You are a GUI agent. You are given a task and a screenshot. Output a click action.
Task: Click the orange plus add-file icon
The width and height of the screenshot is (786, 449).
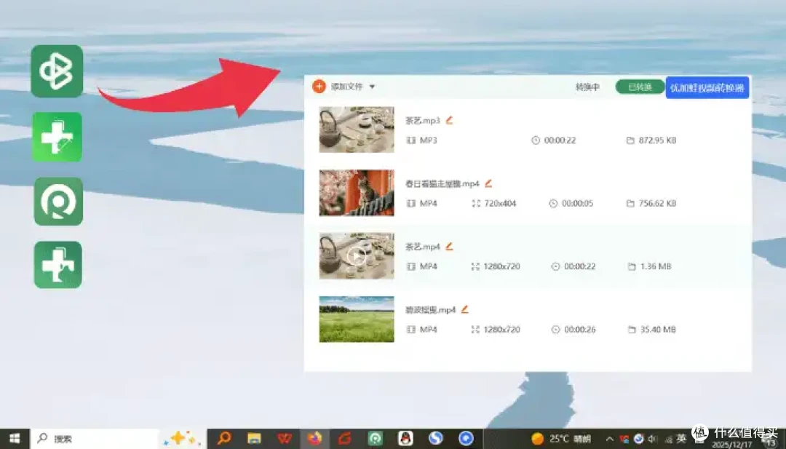319,86
